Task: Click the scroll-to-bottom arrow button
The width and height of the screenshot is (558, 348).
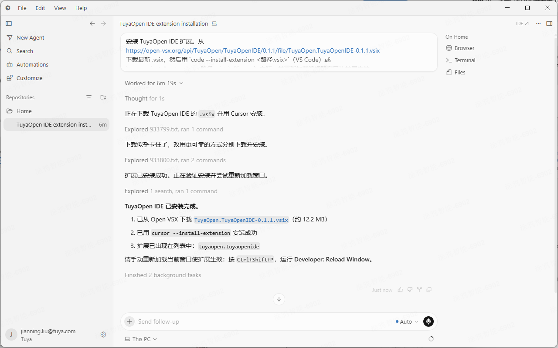Action: pos(279,299)
